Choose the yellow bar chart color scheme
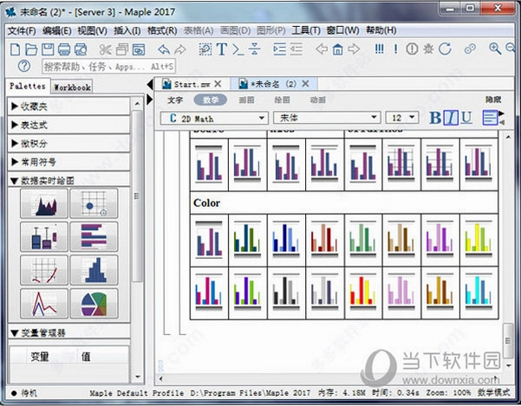The image size is (521, 406). point(479,240)
